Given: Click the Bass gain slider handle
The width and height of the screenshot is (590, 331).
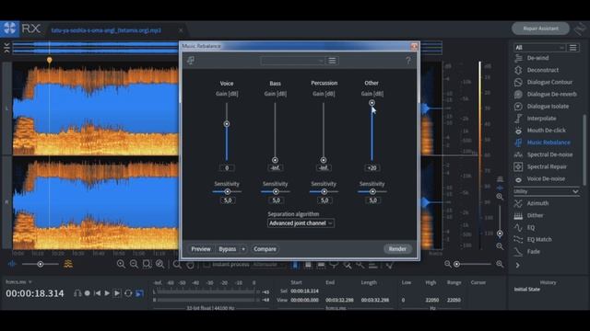Looking at the screenshot, I should 275,160.
